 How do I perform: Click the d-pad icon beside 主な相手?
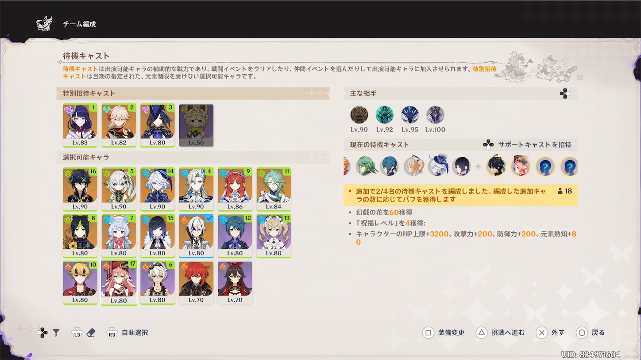(x=564, y=94)
